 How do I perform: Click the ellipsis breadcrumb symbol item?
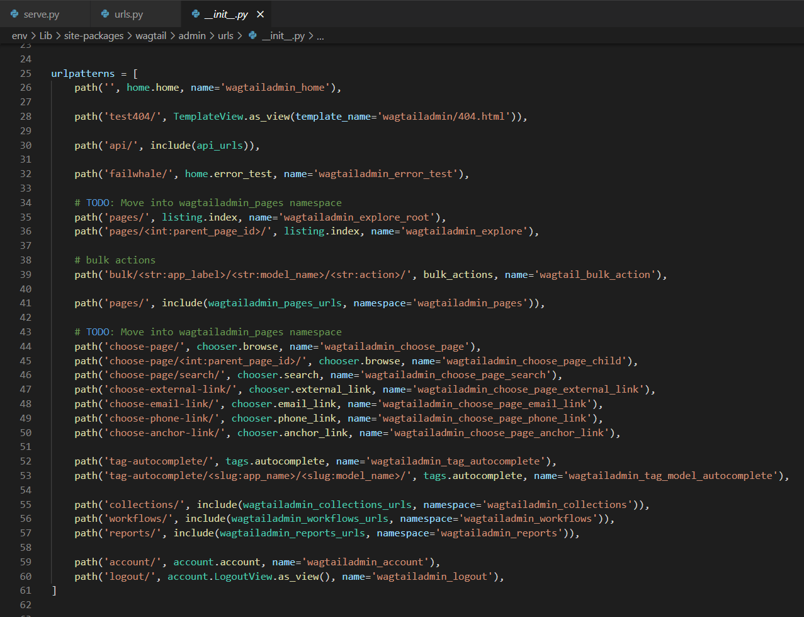(x=320, y=36)
